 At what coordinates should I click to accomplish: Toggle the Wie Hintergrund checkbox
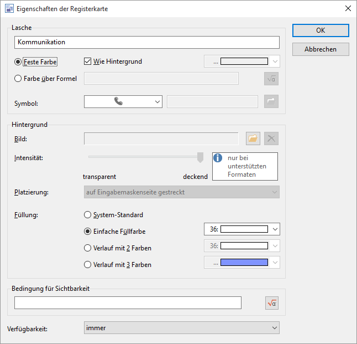point(87,61)
